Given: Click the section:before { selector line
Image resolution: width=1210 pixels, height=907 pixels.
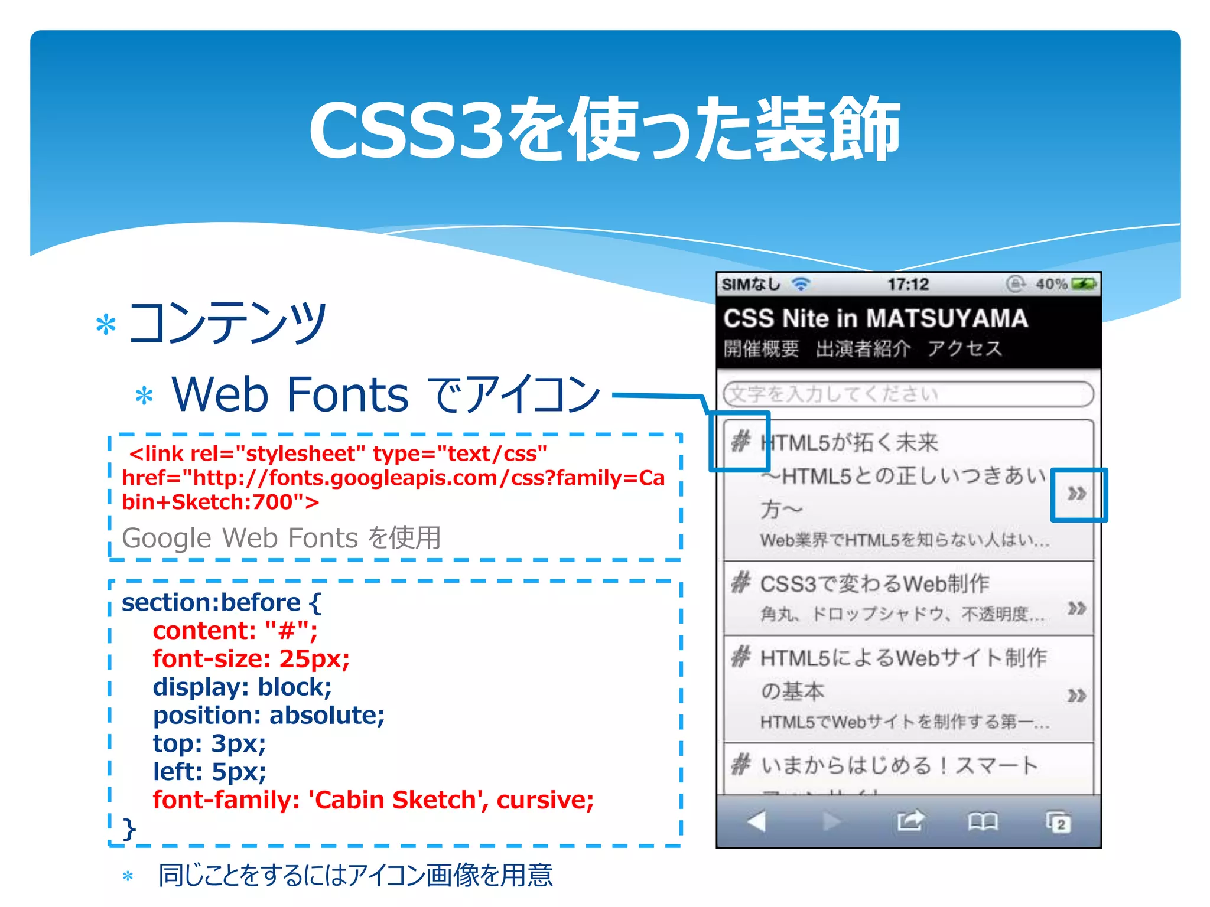Looking at the screenshot, I should tap(222, 602).
